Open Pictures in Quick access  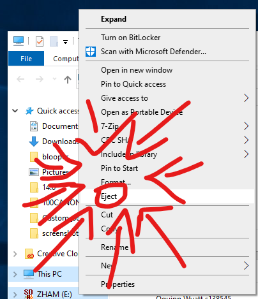pyautogui.click(x=56, y=172)
